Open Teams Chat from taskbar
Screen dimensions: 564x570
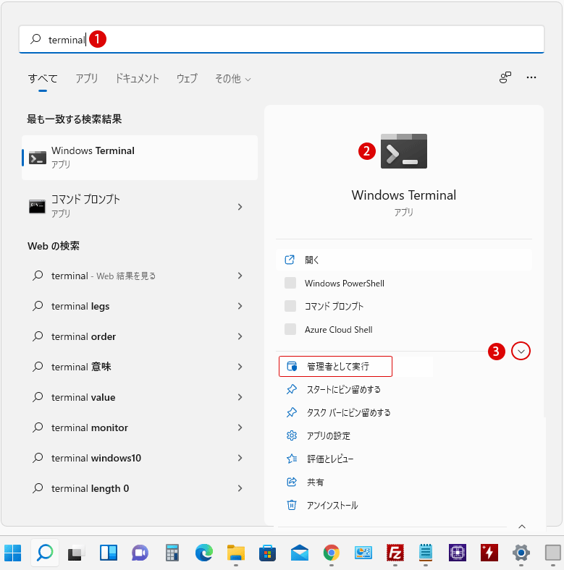140,553
